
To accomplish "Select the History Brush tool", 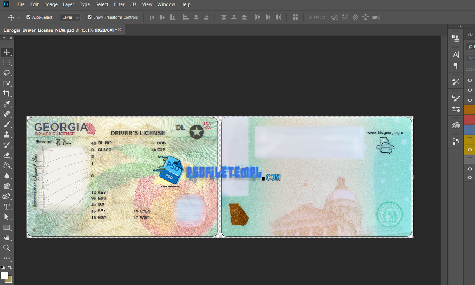I will pyautogui.click(x=7, y=145).
